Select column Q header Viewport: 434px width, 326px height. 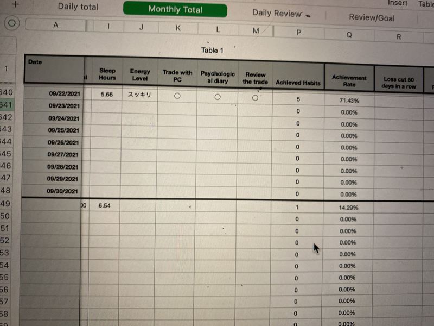pos(349,34)
